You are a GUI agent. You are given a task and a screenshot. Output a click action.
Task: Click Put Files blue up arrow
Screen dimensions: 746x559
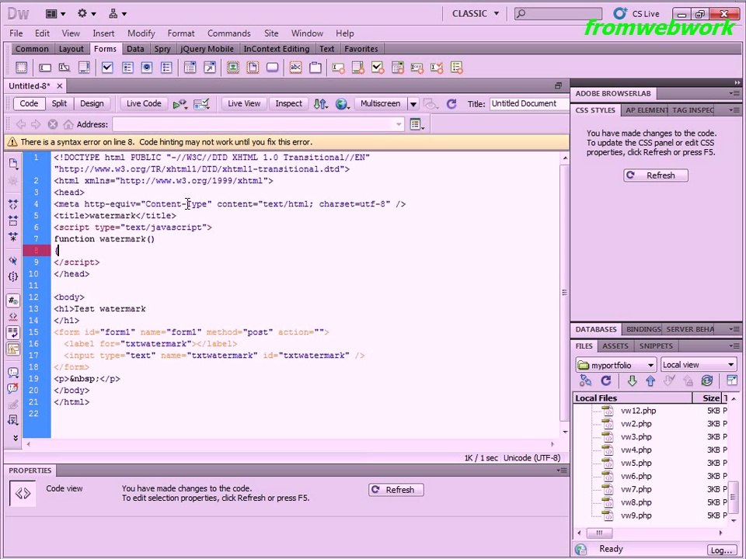click(x=650, y=380)
